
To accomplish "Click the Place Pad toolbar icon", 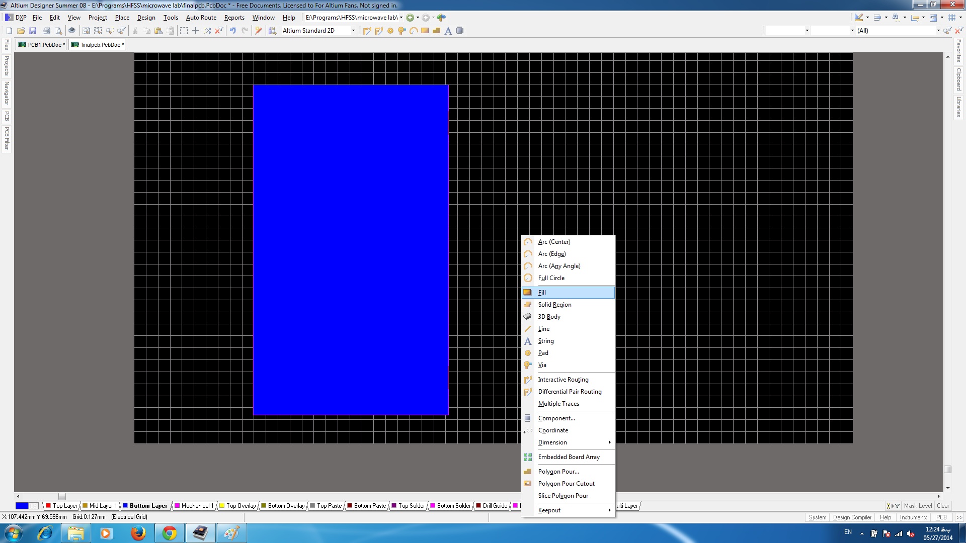I will (390, 31).
